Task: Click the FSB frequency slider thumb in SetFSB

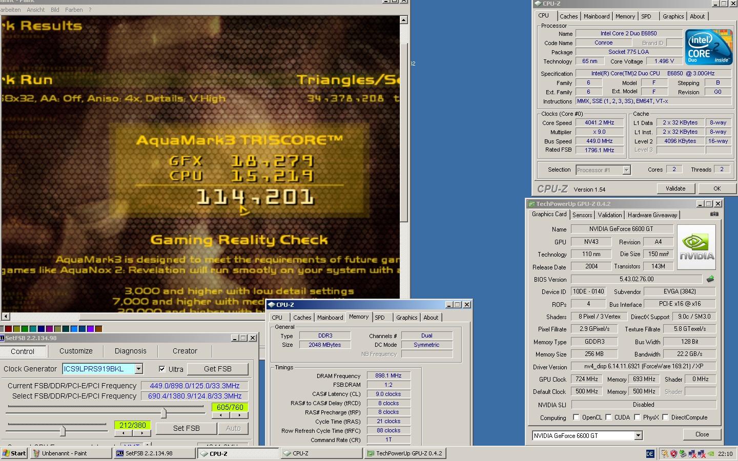Action: [163, 412]
